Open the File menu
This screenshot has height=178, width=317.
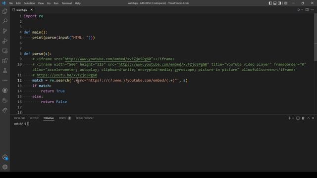click(x=11, y=3)
